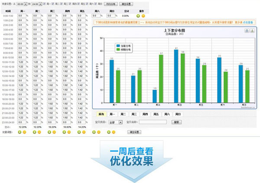Uncheck the 周三 checkbox in quick settings

[62, 3]
